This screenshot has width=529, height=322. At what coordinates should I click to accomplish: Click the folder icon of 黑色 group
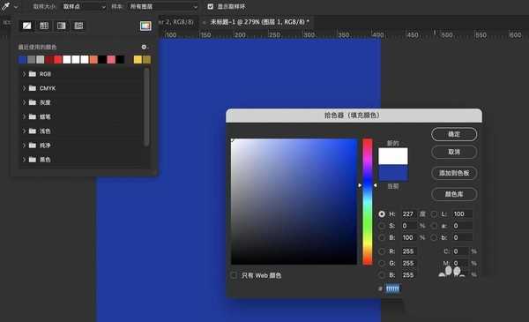click(x=33, y=160)
